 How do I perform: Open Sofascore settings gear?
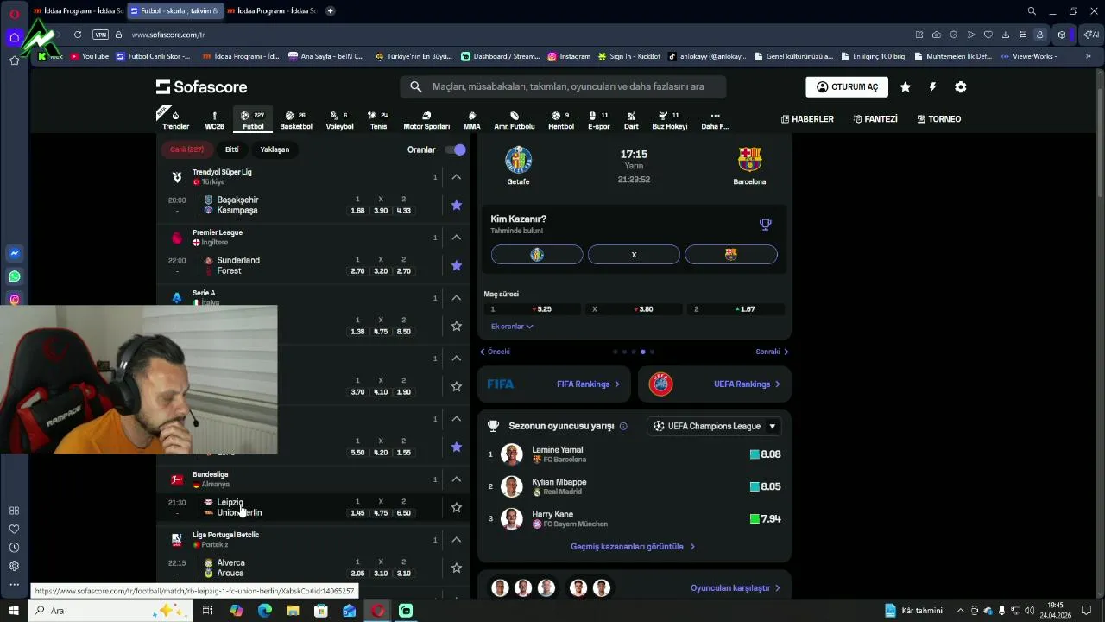[x=960, y=87]
